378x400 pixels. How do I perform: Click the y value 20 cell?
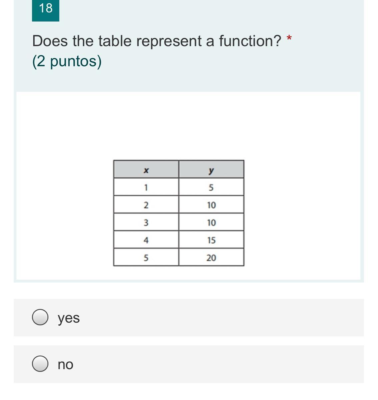coord(211,257)
